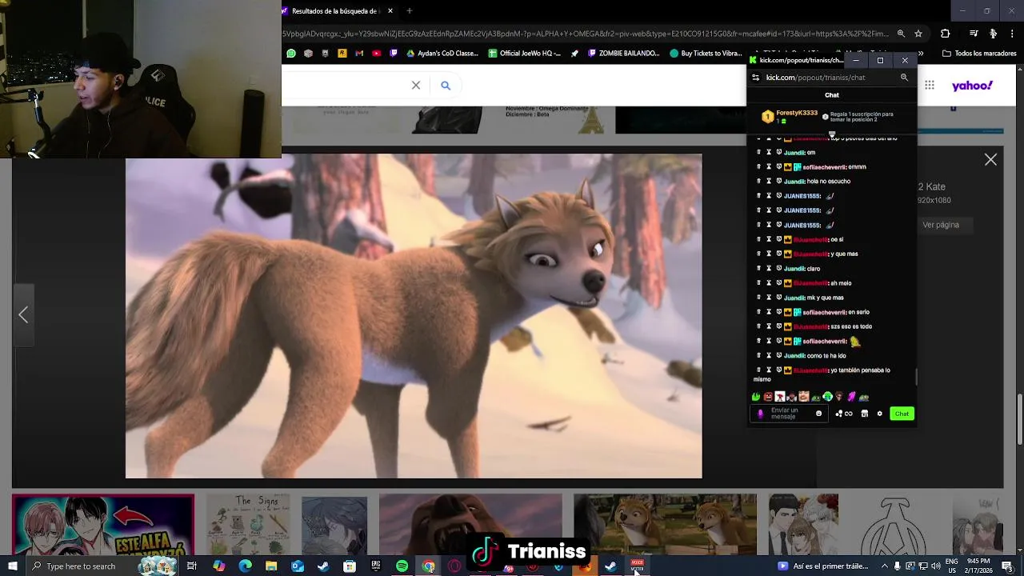Click the enlarged wolf image
The width and height of the screenshot is (1024, 576).
pos(414,316)
